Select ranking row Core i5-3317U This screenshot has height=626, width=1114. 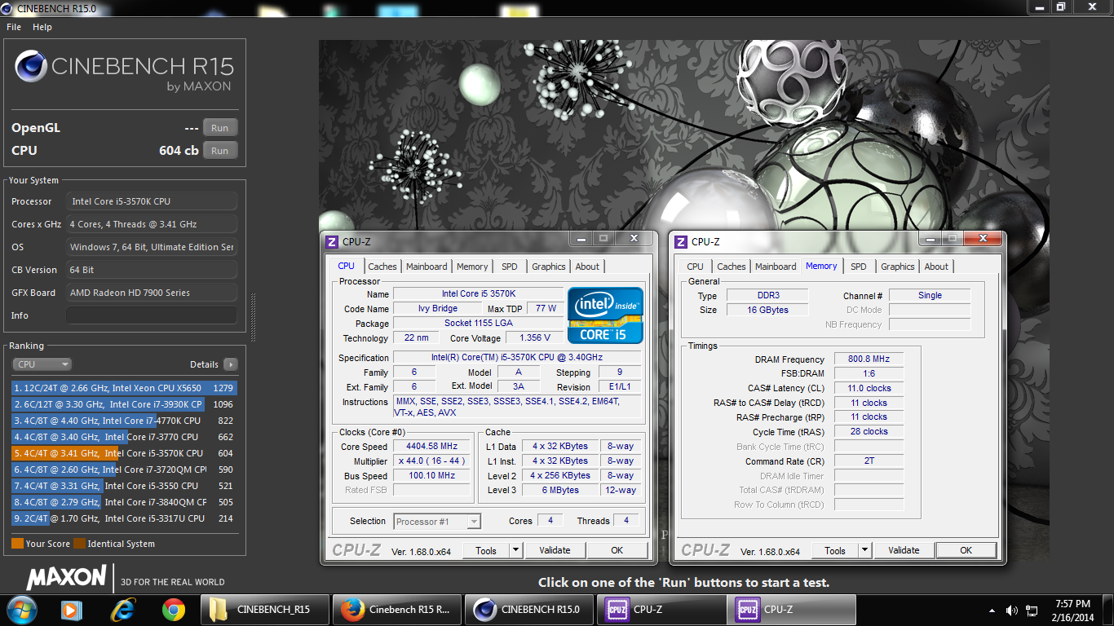tap(124, 518)
